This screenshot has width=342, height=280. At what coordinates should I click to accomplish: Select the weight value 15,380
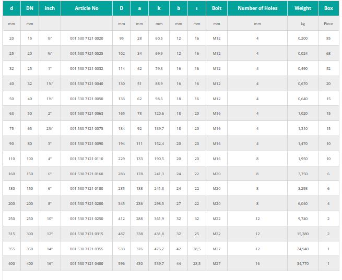click(302, 234)
